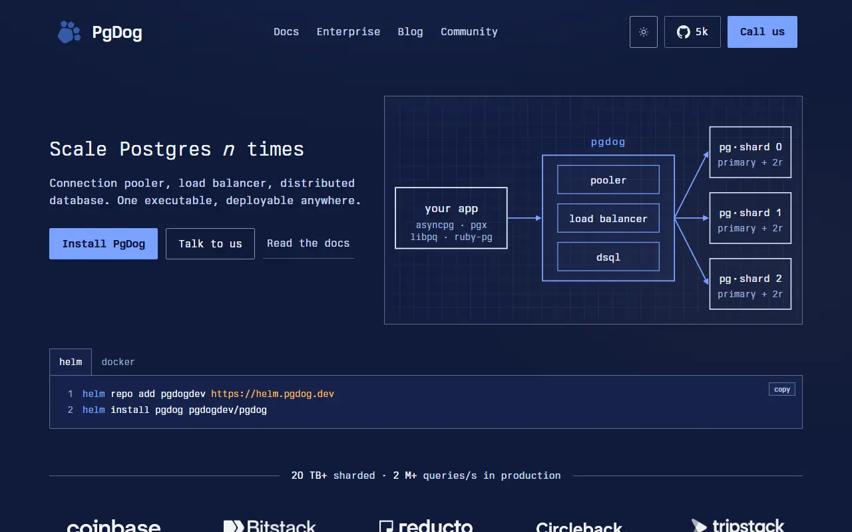The height and width of the screenshot is (532, 852).
Task: Click the 'helm install pgdog pgdogdev/pgdog' line
Action: click(174, 410)
